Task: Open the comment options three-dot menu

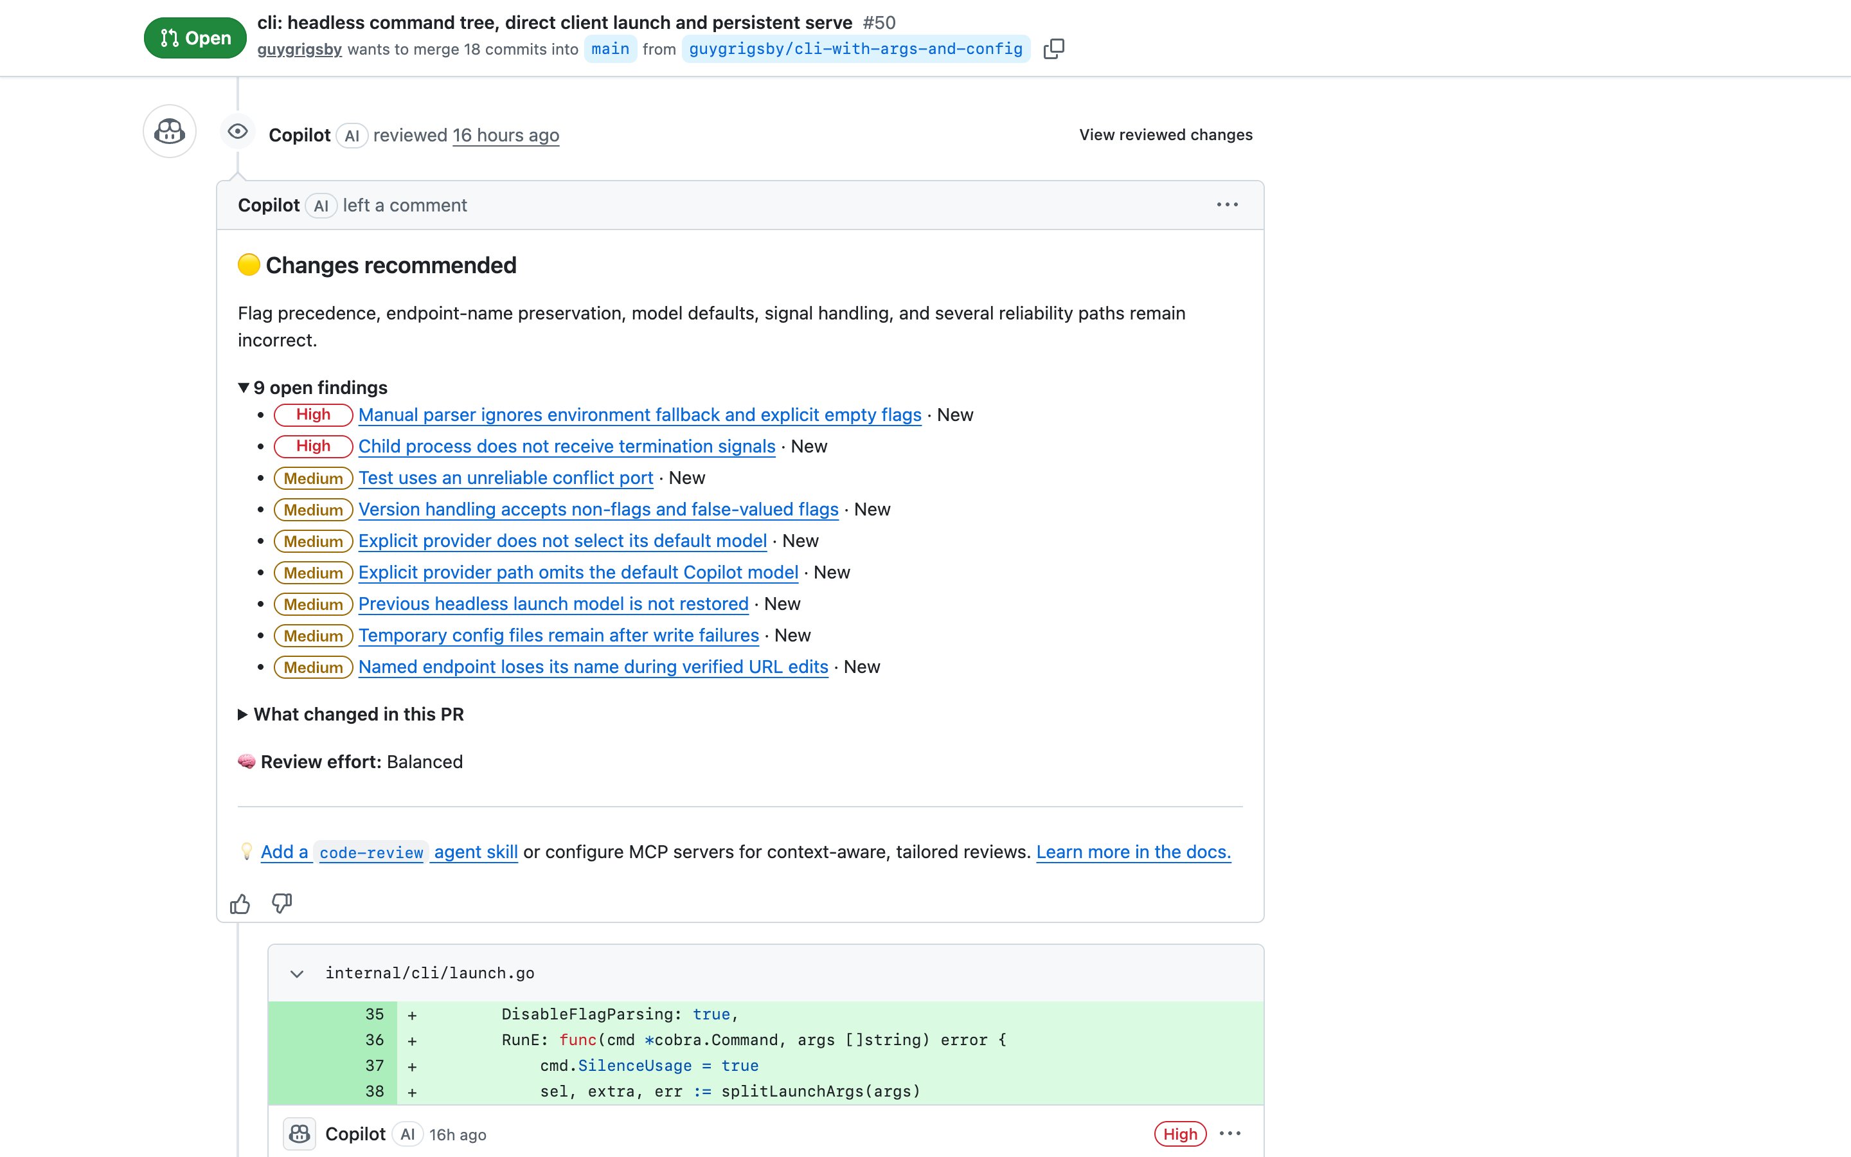Action: point(1227,205)
